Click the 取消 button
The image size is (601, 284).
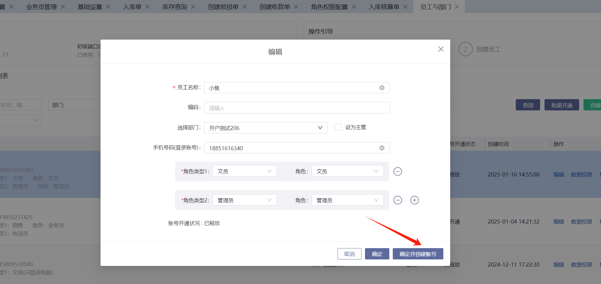[x=349, y=254]
